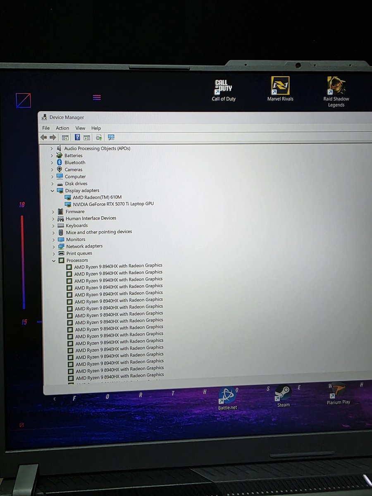
Task: Click the purple hamburger menu icon on desktop
Action: click(97, 98)
